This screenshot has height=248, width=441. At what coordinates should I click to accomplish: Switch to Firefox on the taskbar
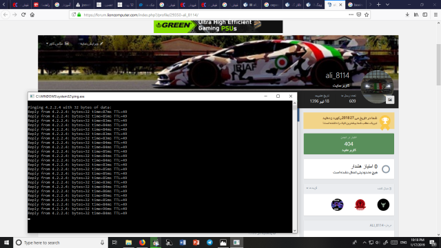pos(142,242)
